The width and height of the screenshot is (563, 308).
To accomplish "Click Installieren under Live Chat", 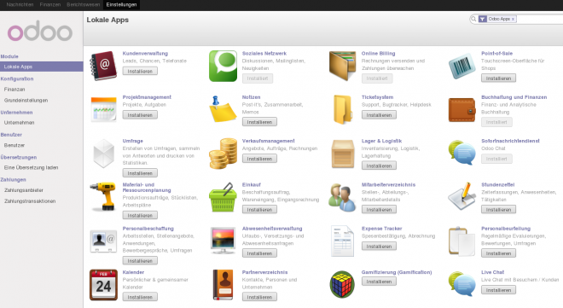I will pos(498,290).
